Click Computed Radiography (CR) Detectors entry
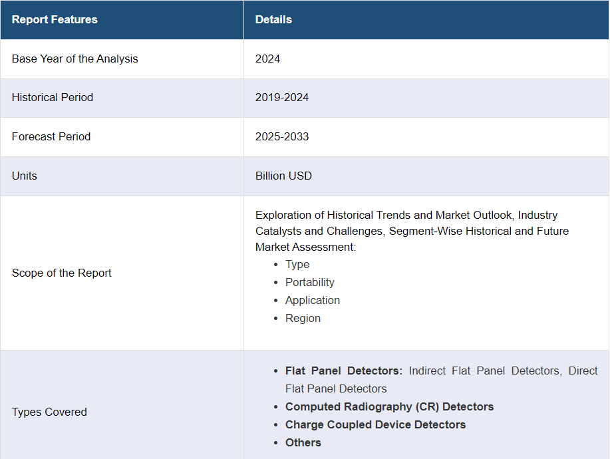 tap(389, 406)
